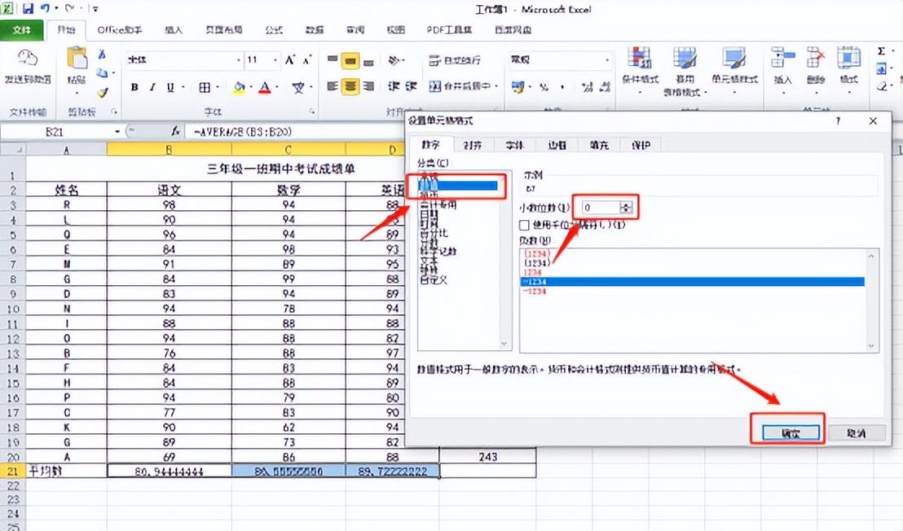
Task: Open the Format as Table dropdown
Action: pos(685,72)
